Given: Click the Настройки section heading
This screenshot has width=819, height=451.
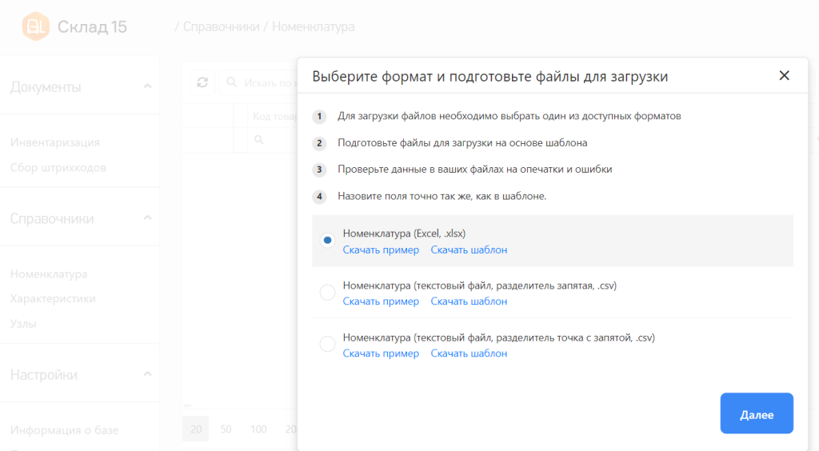Looking at the screenshot, I should coord(44,374).
